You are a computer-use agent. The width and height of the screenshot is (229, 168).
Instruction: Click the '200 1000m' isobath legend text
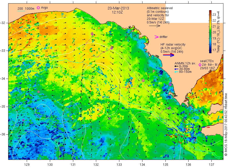[26, 9]
